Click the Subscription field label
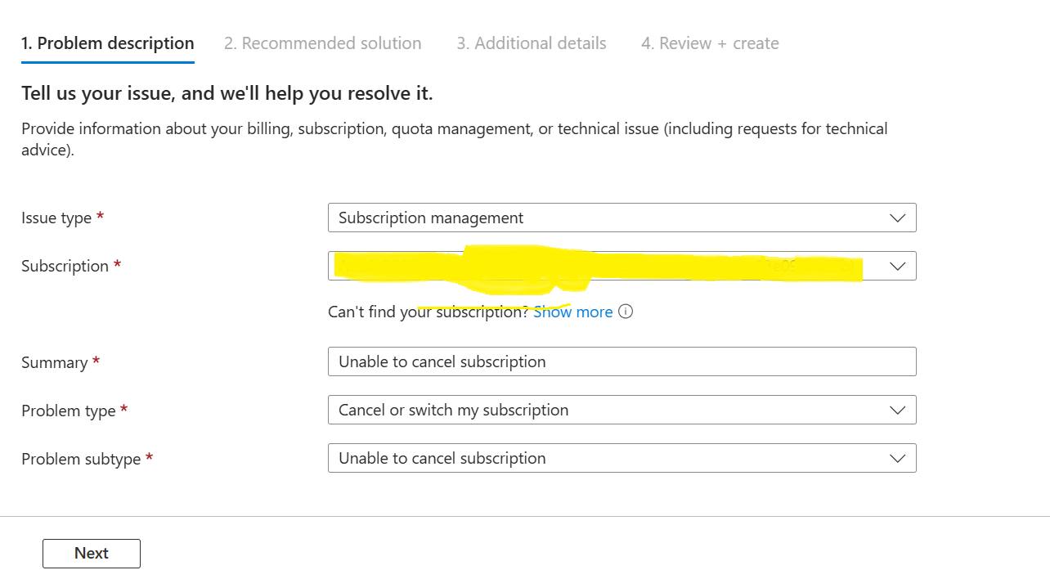The width and height of the screenshot is (1050, 588). [x=71, y=267]
